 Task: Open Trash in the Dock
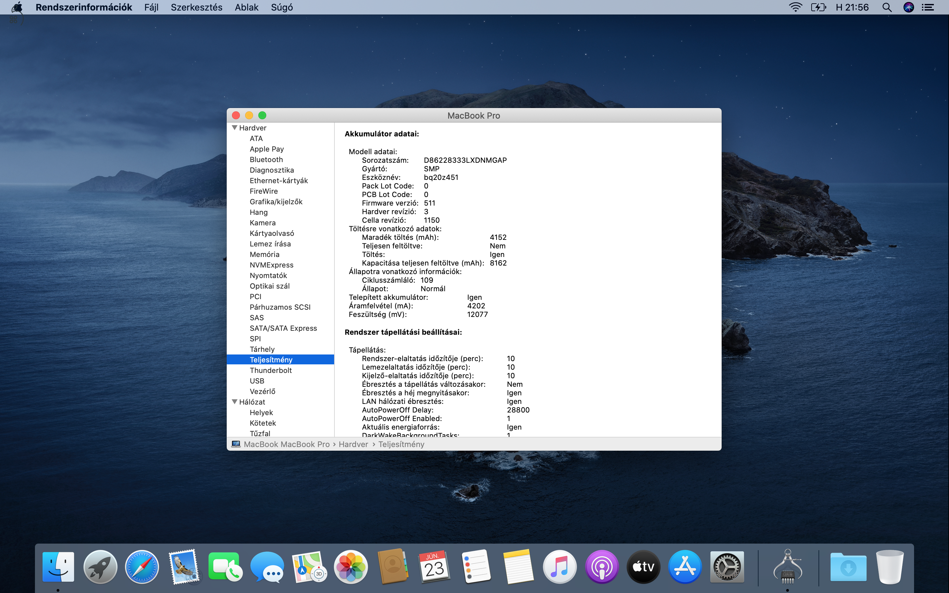(890, 567)
